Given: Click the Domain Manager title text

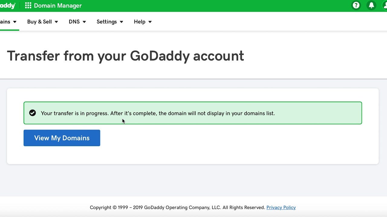Looking at the screenshot, I should coord(58,5).
